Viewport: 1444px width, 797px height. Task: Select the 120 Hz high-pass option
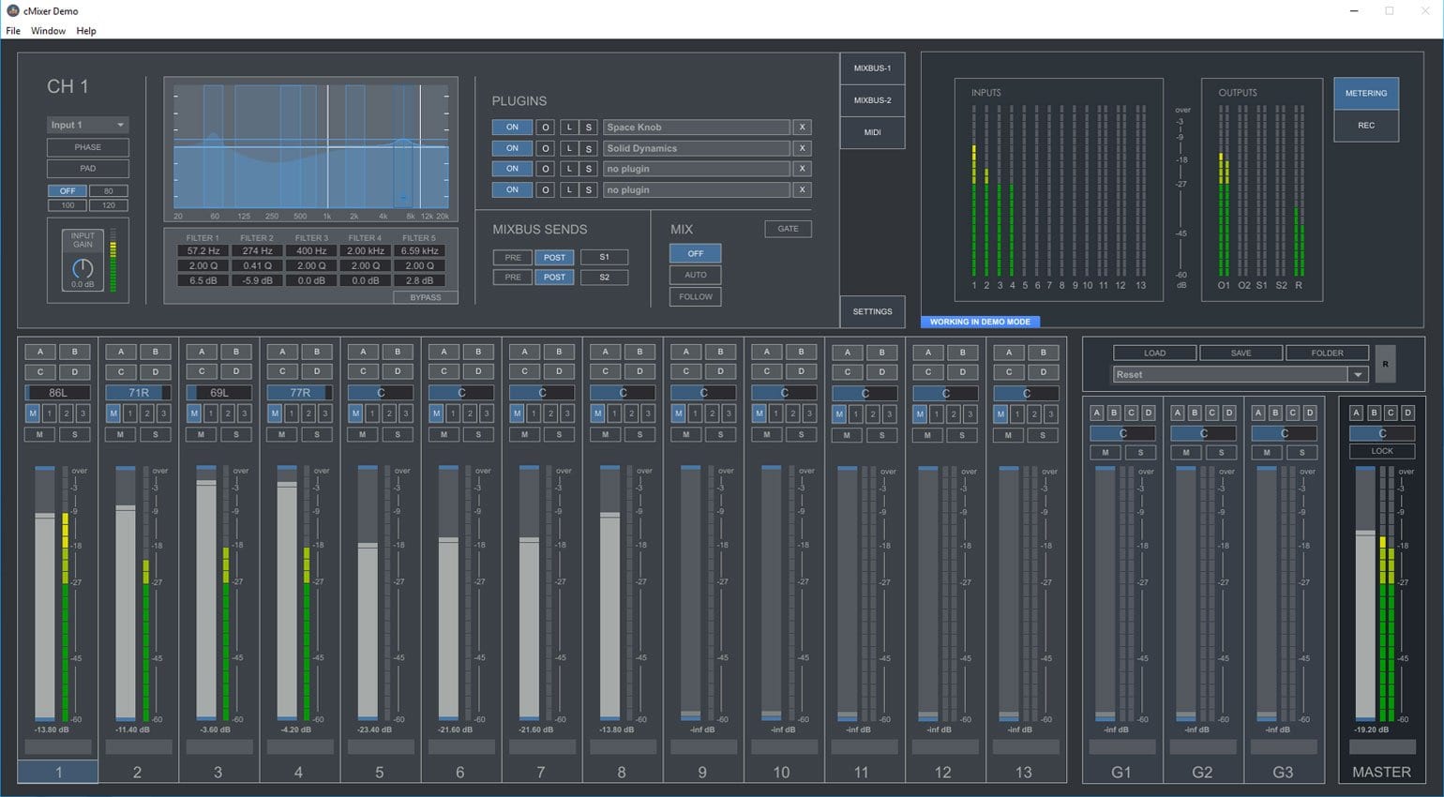[109, 204]
